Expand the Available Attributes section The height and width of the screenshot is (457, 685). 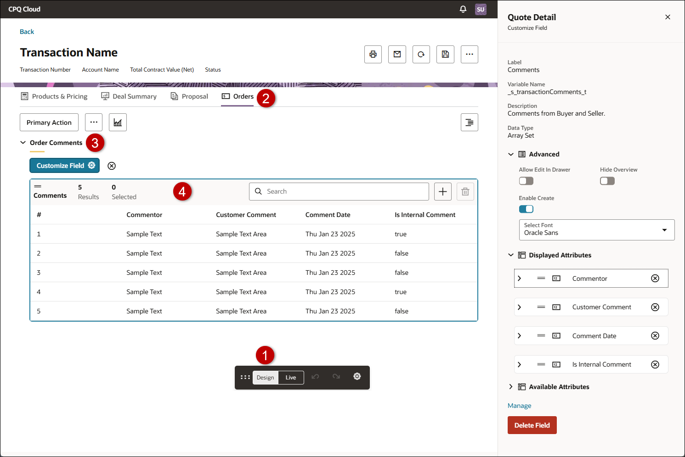(x=511, y=387)
